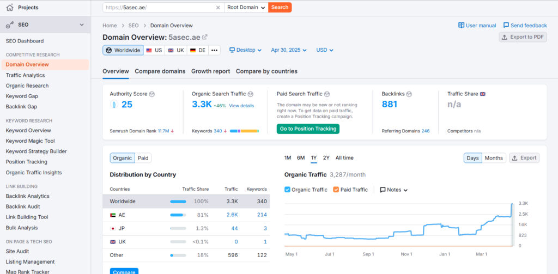Click the Send feedback speech bubble icon
The height and width of the screenshot is (274, 558).
[506, 25]
